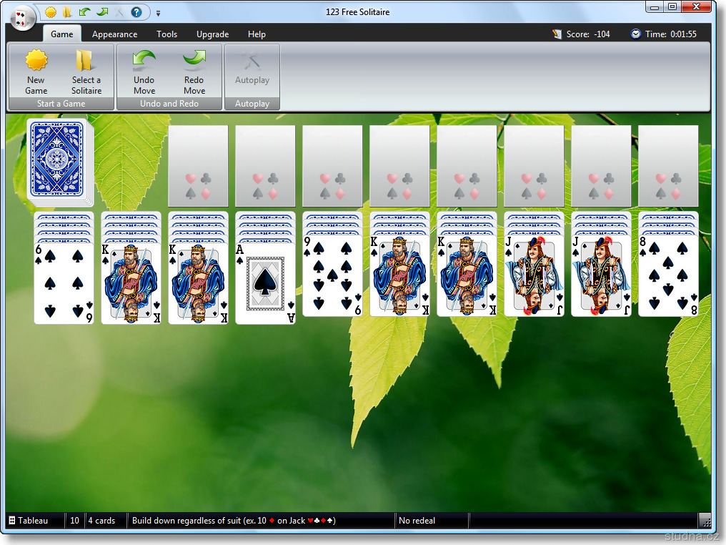
Task: Click the small redo arrow in quick access toolbar
Action: point(102,12)
